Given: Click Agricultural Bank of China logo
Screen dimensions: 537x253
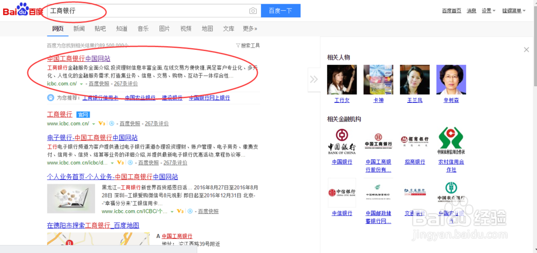Looking at the screenshot, I should click(451, 192).
